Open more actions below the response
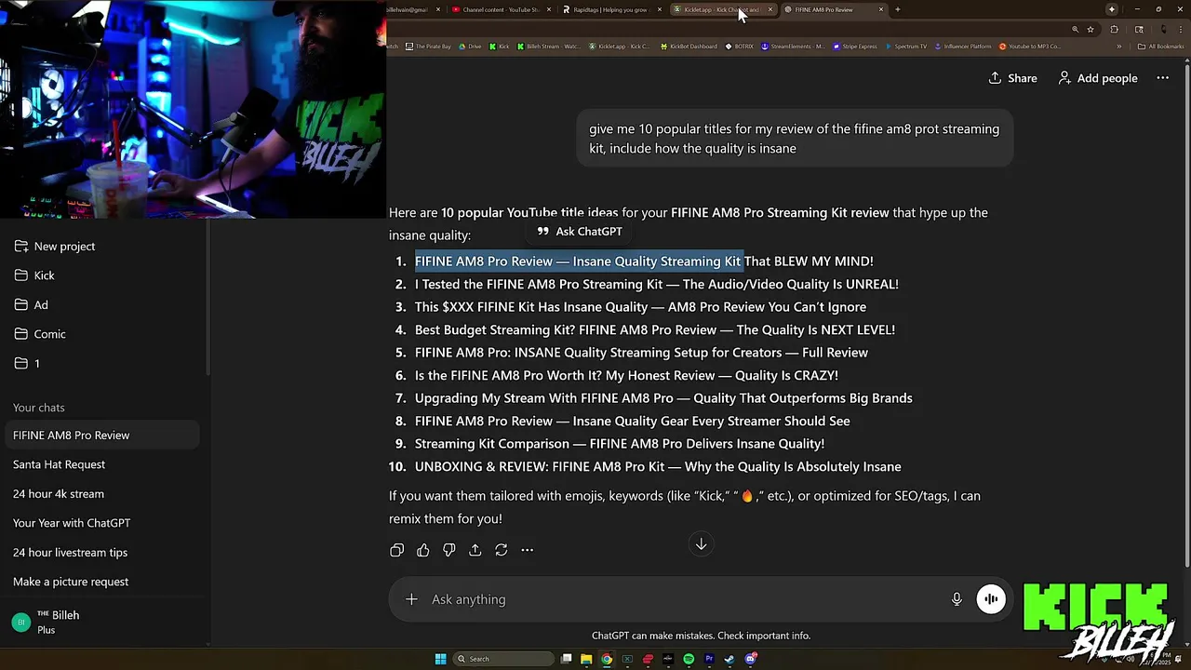 [x=528, y=550]
